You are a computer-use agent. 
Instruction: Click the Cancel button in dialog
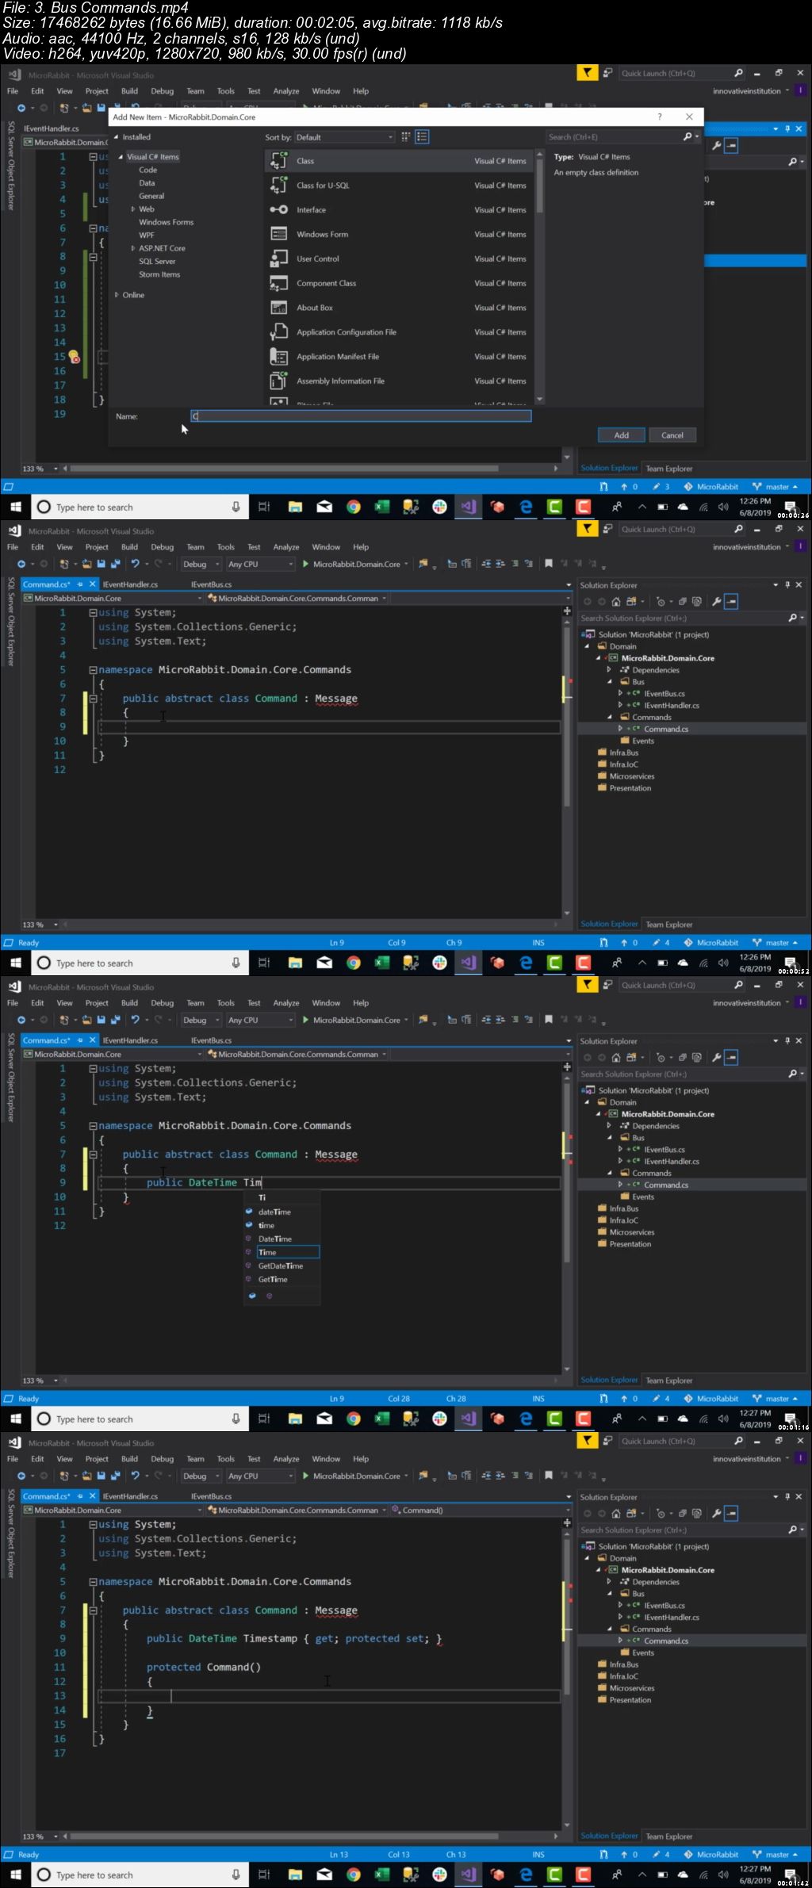pos(672,435)
